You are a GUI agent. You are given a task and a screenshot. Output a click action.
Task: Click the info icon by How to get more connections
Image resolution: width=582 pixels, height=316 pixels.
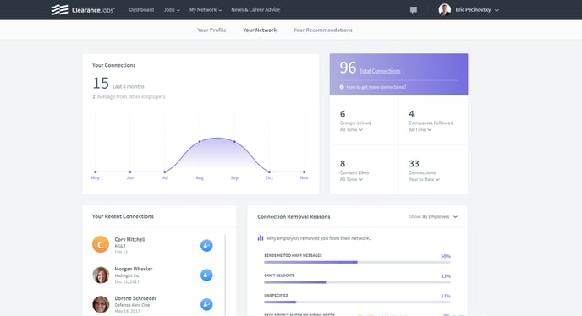pyautogui.click(x=342, y=87)
